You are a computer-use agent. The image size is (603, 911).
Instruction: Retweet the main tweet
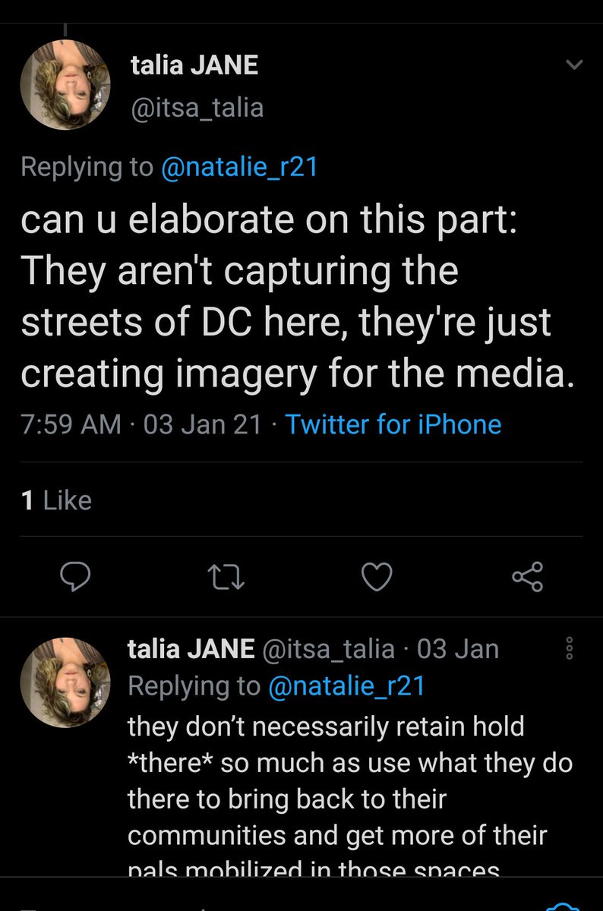click(x=226, y=578)
